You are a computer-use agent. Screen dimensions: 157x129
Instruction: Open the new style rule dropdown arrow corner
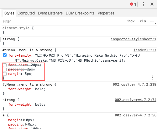[155, 24]
